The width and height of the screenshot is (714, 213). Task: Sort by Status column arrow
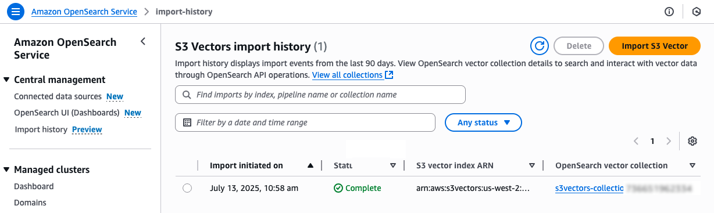[392, 165]
